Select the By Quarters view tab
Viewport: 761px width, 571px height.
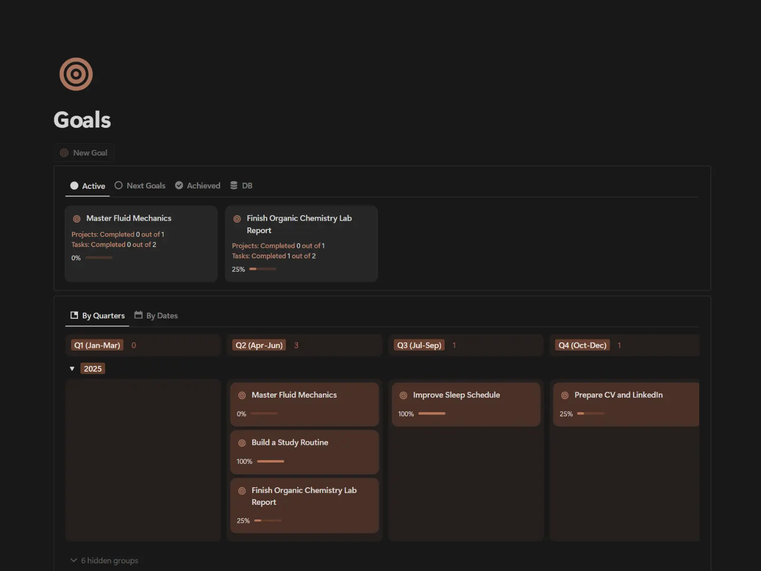pyautogui.click(x=98, y=315)
